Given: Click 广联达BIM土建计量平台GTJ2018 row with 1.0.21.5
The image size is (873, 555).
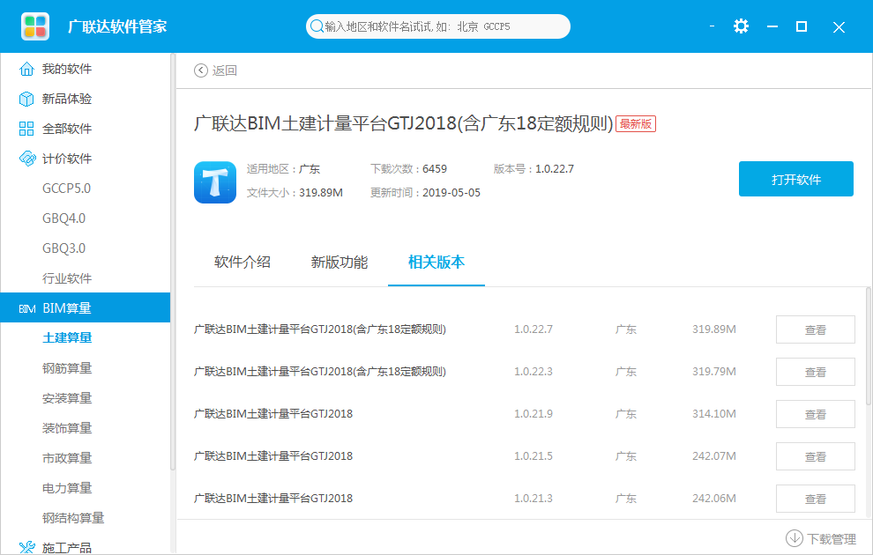Looking at the screenshot, I should click(273, 456).
